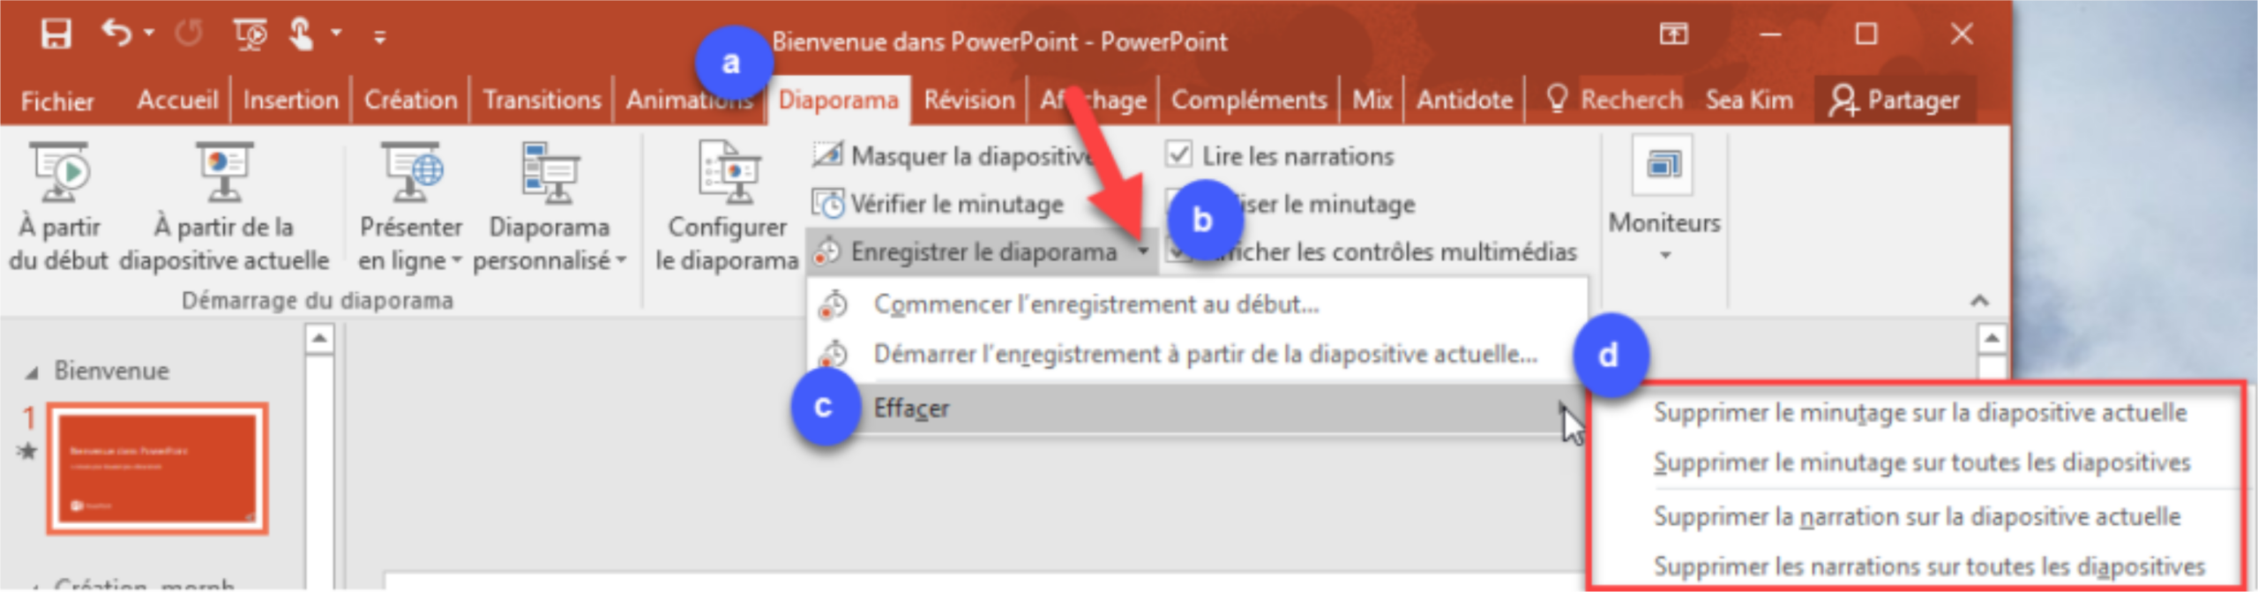Select slide 1 thumbnail in panel

pyautogui.click(x=158, y=468)
